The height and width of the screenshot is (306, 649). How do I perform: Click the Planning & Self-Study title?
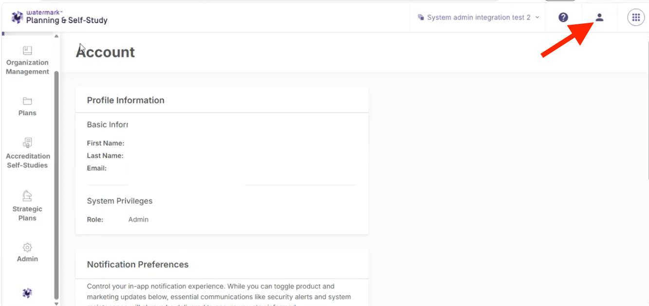(x=67, y=20)
